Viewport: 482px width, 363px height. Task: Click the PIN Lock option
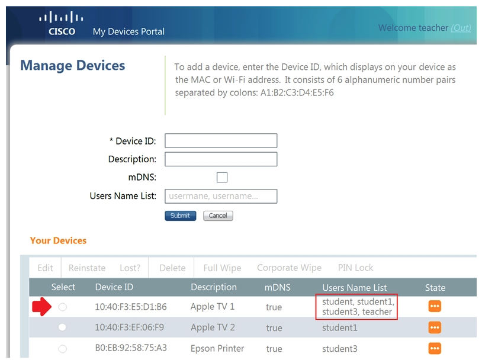point(356,268)
